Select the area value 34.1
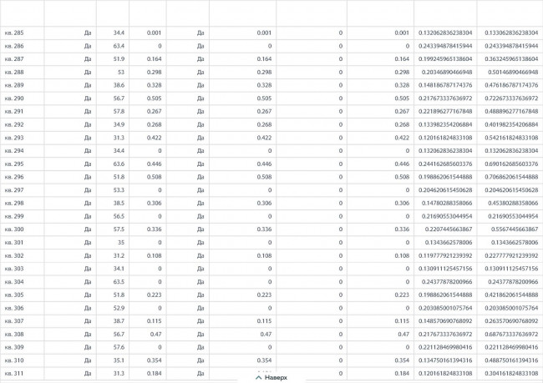This screenshot has width=543, height=383. pos(119,269)
